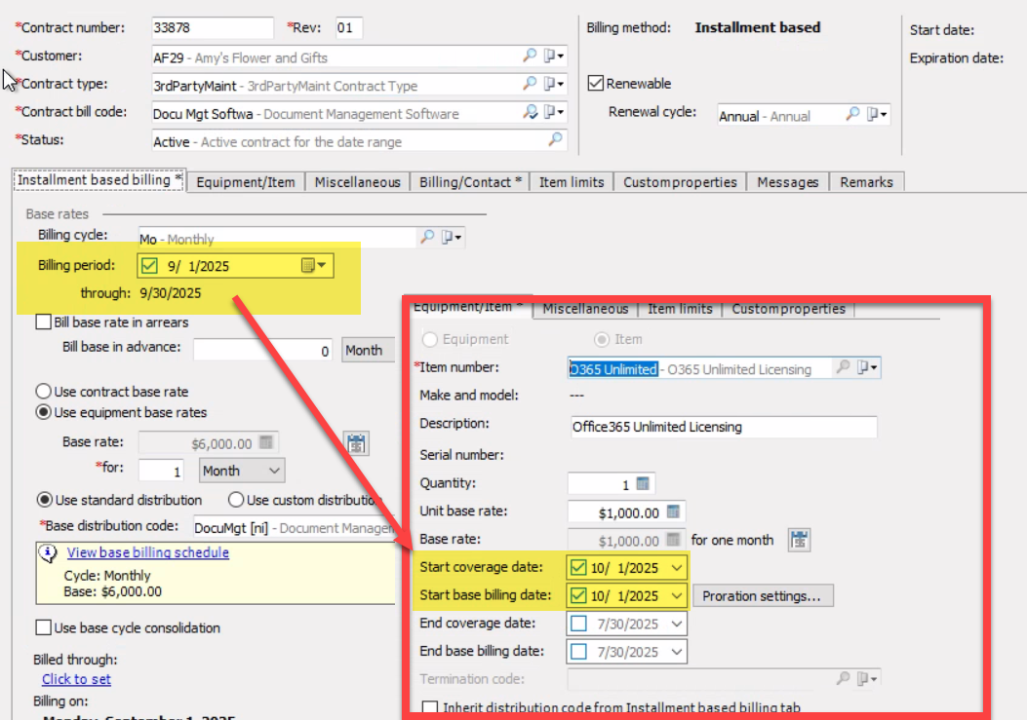The height and width of the screenshot is (720, 1027).
Task: Open the Item number flag menu icon
Action: (x=867, y=367)
